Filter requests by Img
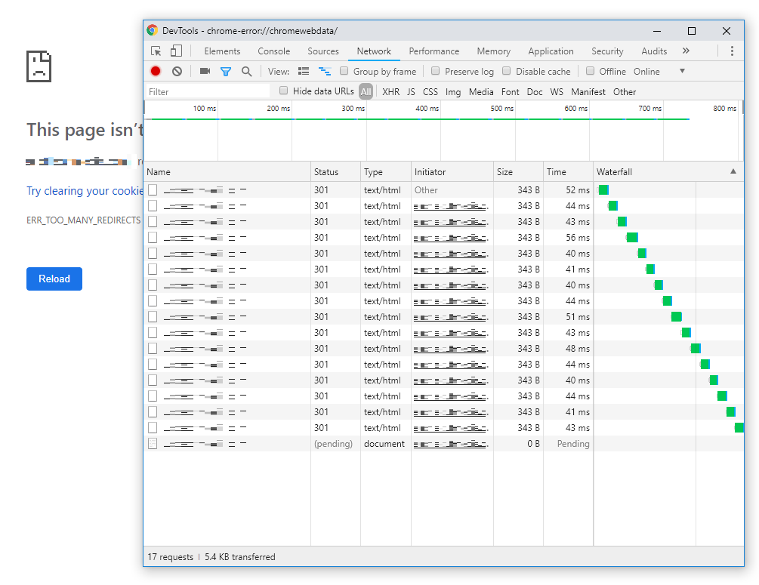Viewport: 759px width, 585px height. (x=453, y=92)
